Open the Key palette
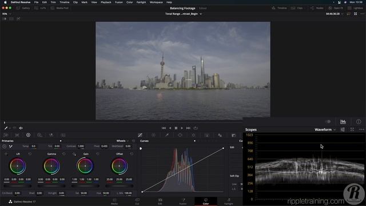The height and width of the screenshot is (206, 366). click(233, 135)
